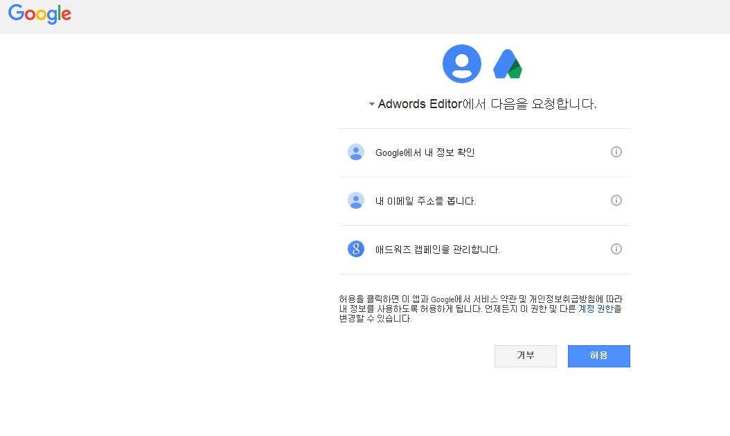Expand the Adwords Editor request details arrow
This screenshot has width=730, height=436.
pos(371,104)
